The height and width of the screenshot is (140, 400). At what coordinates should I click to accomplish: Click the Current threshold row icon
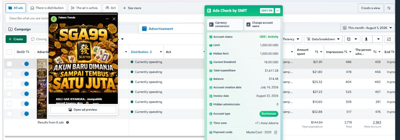(x=211, y=62)
